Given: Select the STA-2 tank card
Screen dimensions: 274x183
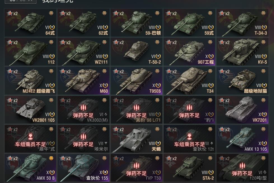Looking at the screenshot, I should [189, 168].
